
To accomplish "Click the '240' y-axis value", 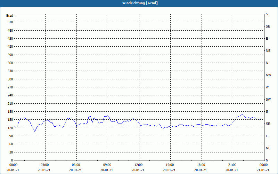I will pyautogui.click(x=10, y=95).
